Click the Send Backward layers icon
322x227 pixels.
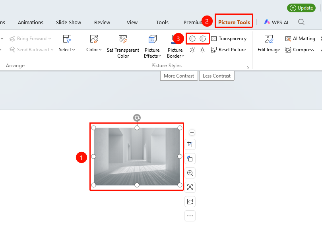point(12,50)
